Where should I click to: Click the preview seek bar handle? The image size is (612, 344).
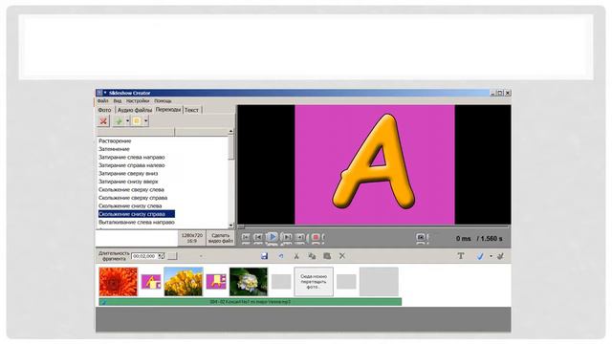[241, 226]
